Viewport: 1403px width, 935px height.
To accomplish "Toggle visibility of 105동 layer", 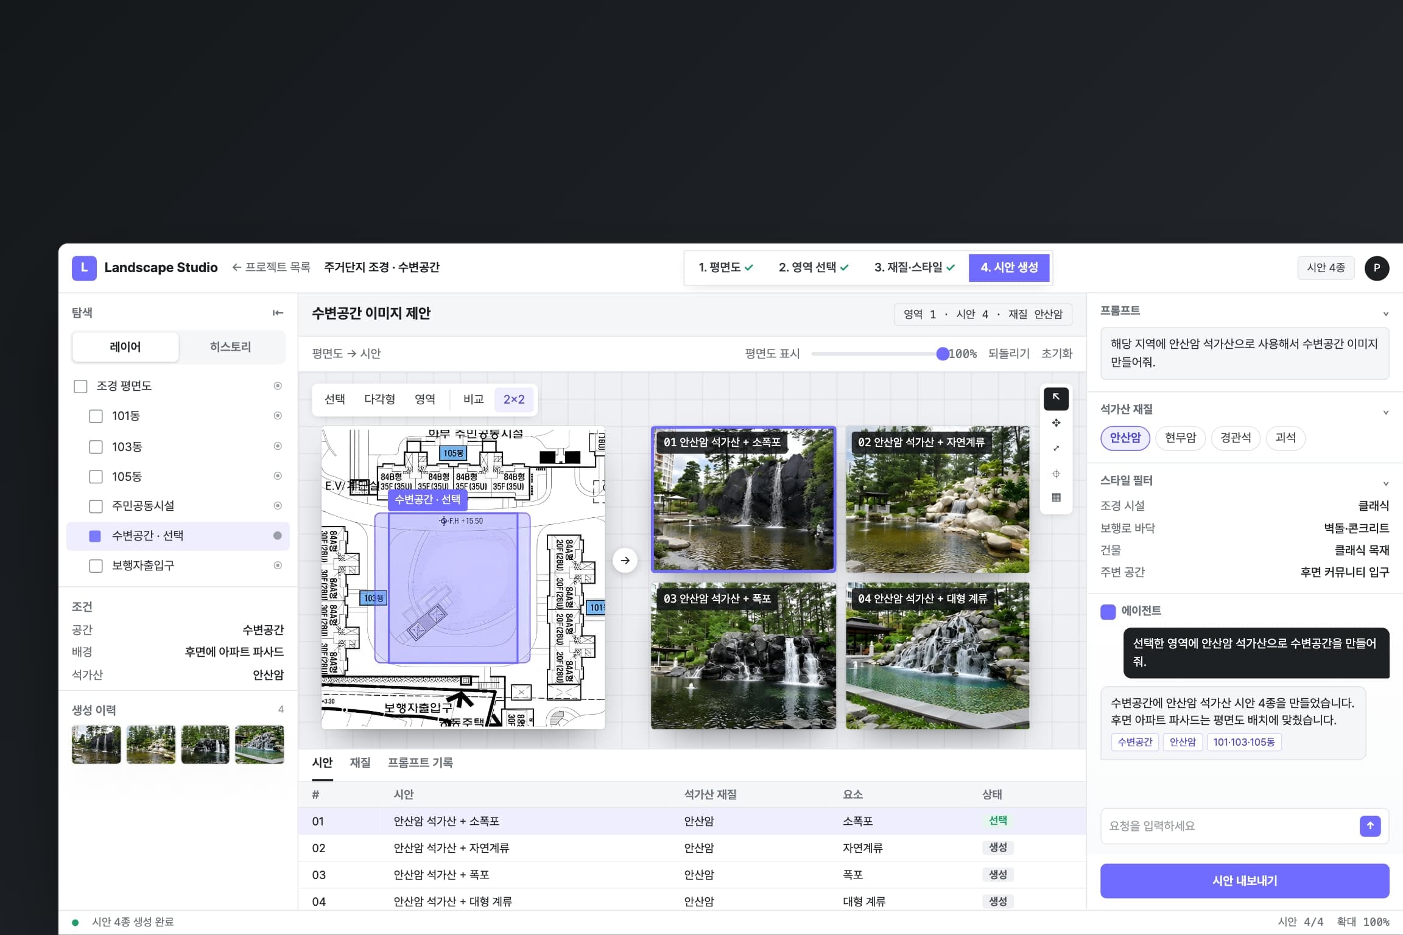I will pyautogui.click(x=278, y=476).
